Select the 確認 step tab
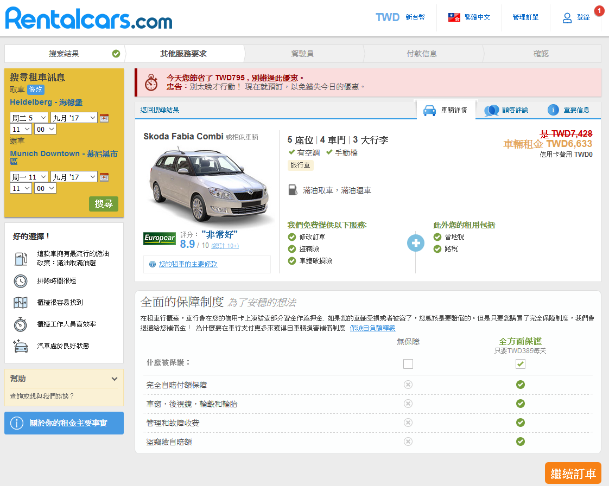Image resolution: width=609 pixels, height=486 pixels. click(541, 54)
